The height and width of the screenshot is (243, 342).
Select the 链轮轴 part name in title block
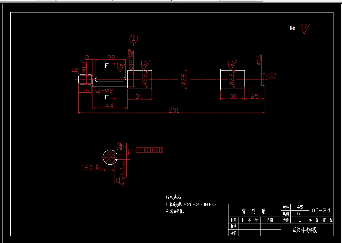(x=254, y=211)
